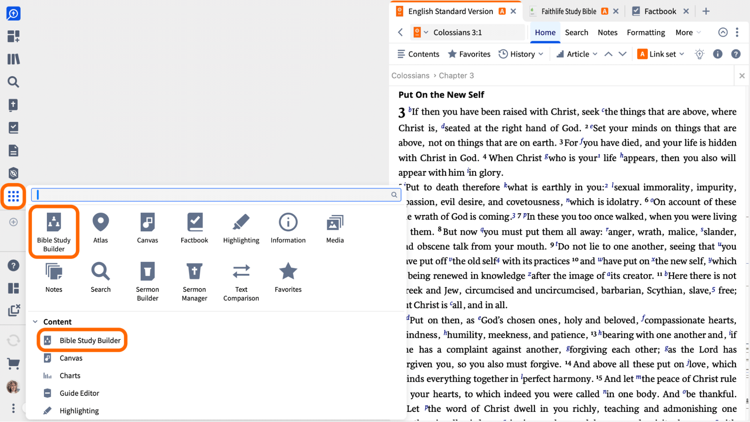750x422 pixels.
Task: Open the Help question icon in sidebar
Action: tap(14, 266)
